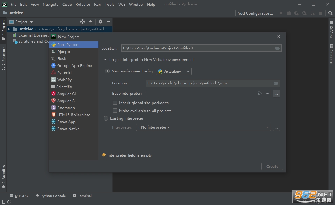Viewport: 335px width, 205px height.
Task: Open Project view selector dropdown
Action: pyautogui.click(x=21, y=22)
